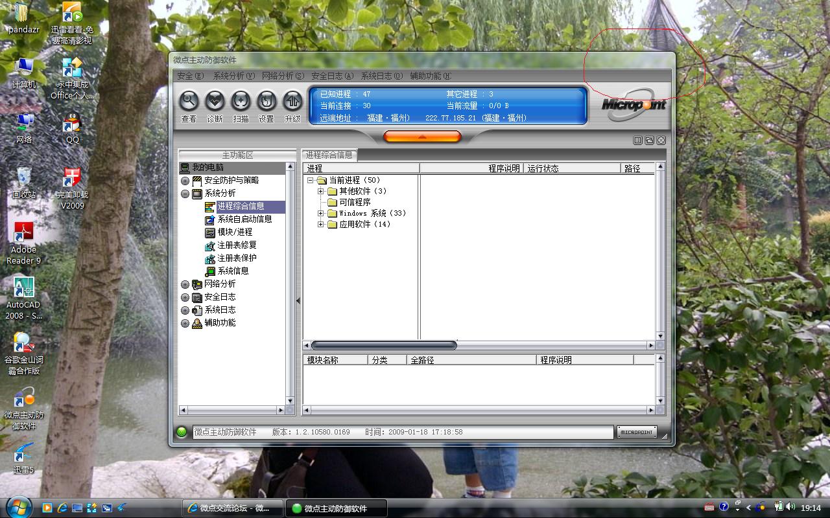Open the 系统分析 menu in menu bar
This screenshot has width=830, height=518.
coord(233,76)
